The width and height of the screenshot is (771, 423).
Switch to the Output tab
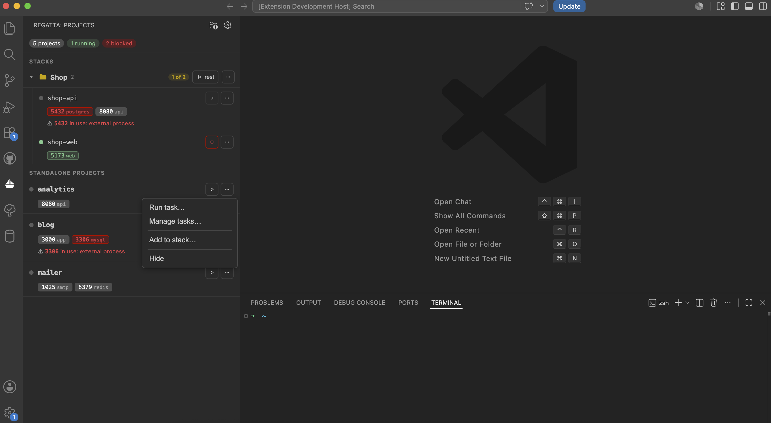tap(308, 303)
